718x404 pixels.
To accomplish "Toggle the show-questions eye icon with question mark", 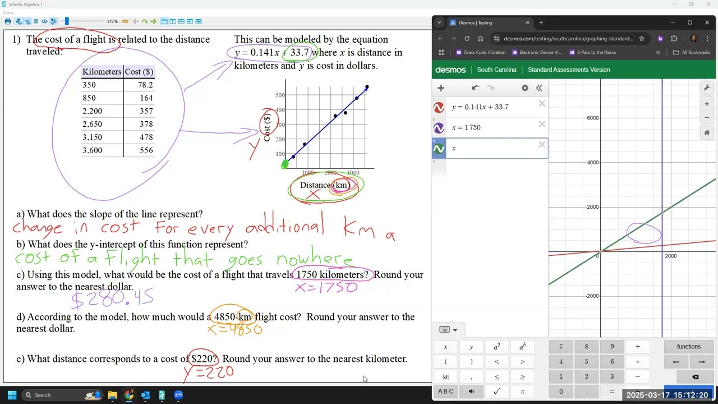I will click(x=53, y=21).
